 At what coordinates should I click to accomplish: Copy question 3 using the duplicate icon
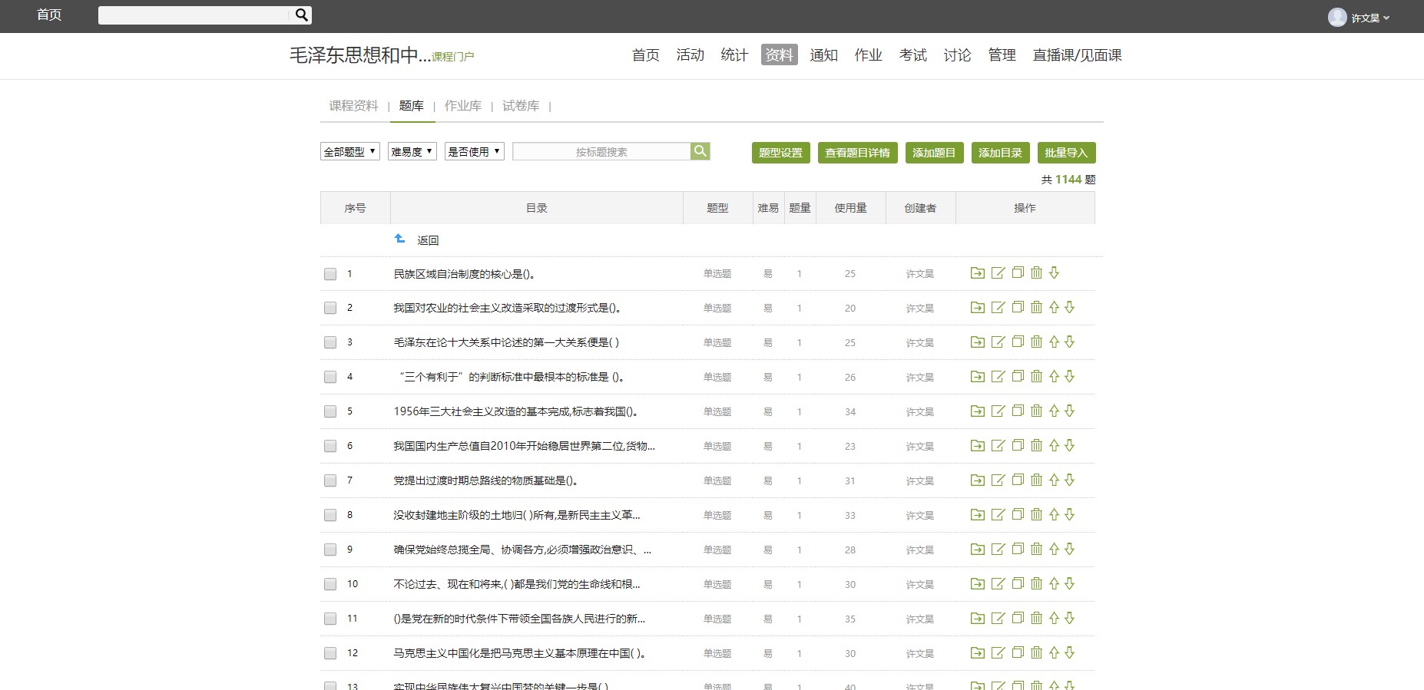pos(1018,342)
